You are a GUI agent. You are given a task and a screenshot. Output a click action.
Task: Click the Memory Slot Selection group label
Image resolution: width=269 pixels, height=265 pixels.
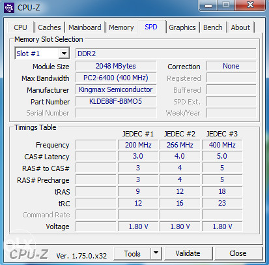pyautogui.click(x=49, y=39)
